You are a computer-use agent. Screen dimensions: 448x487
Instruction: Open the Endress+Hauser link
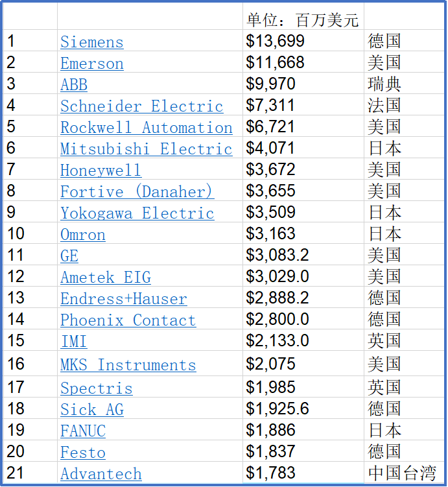tap(123, 299)
